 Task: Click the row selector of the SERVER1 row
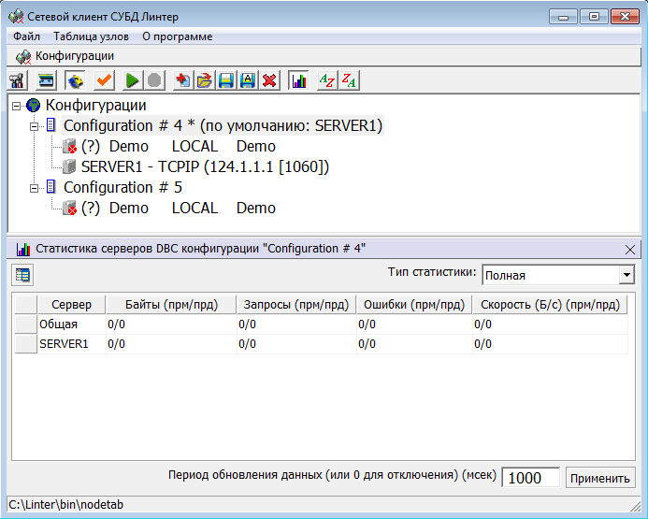pyautogui.click(x=25, y=344)
